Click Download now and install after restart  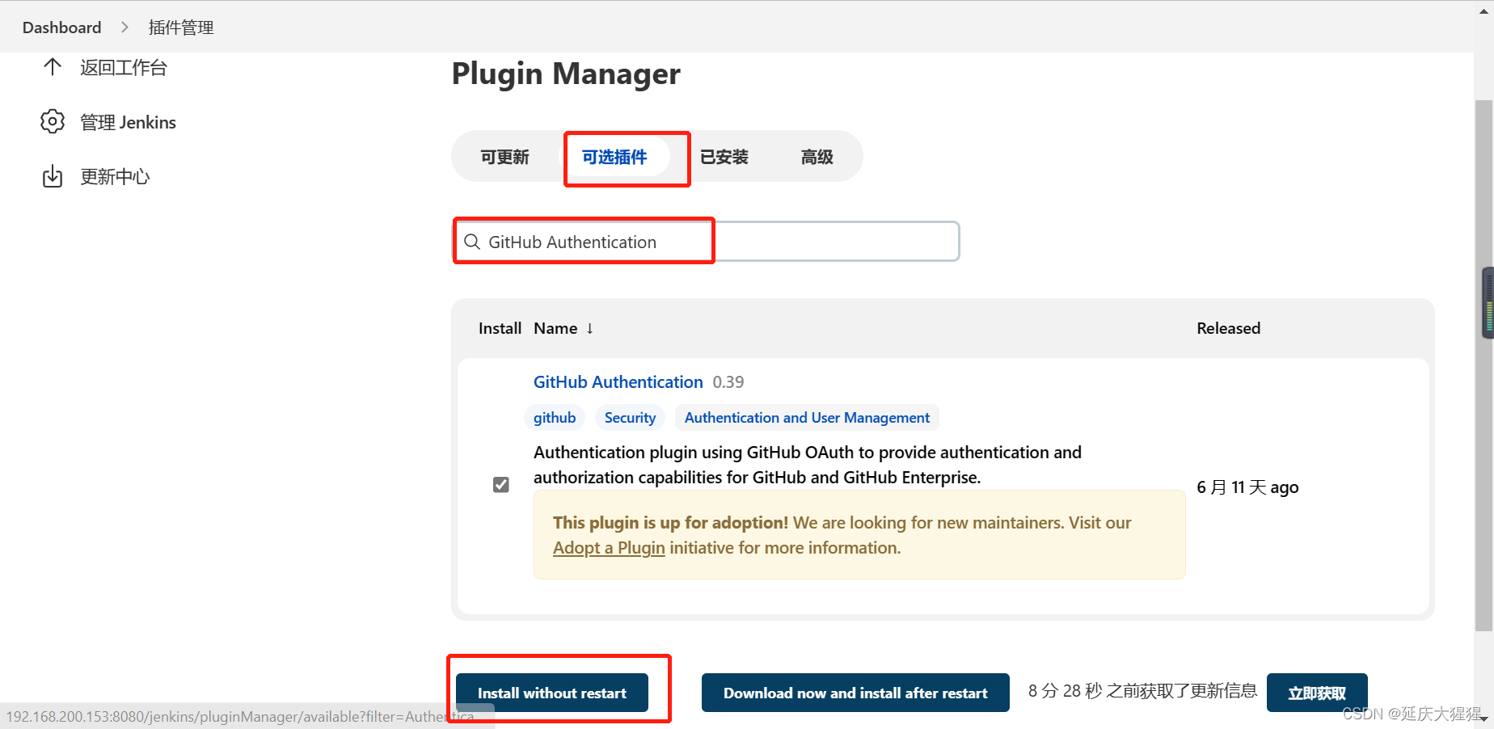(855, 693)
